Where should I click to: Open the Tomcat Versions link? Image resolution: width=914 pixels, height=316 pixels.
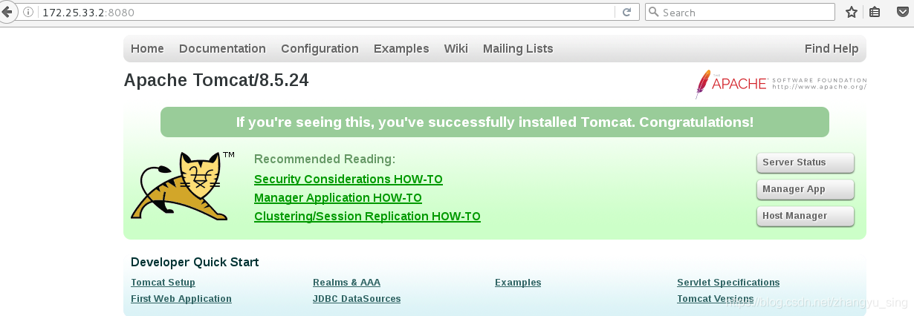click(716, 299)
